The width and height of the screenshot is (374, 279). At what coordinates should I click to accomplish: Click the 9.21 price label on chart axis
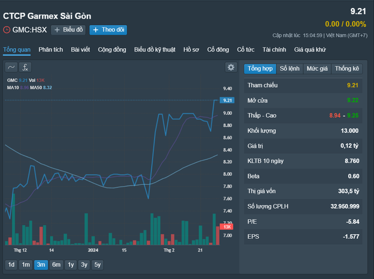pos(227,100)
